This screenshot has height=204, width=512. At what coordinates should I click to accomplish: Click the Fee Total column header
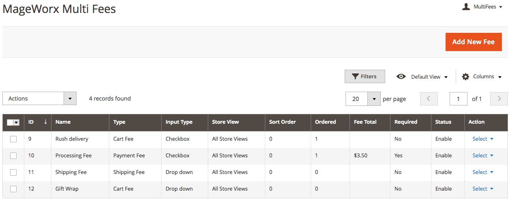(x=370, y=122)
